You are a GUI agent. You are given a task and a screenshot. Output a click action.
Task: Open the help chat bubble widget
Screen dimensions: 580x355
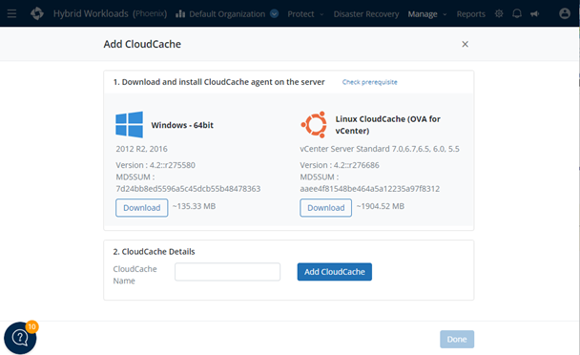click(20, 338)
